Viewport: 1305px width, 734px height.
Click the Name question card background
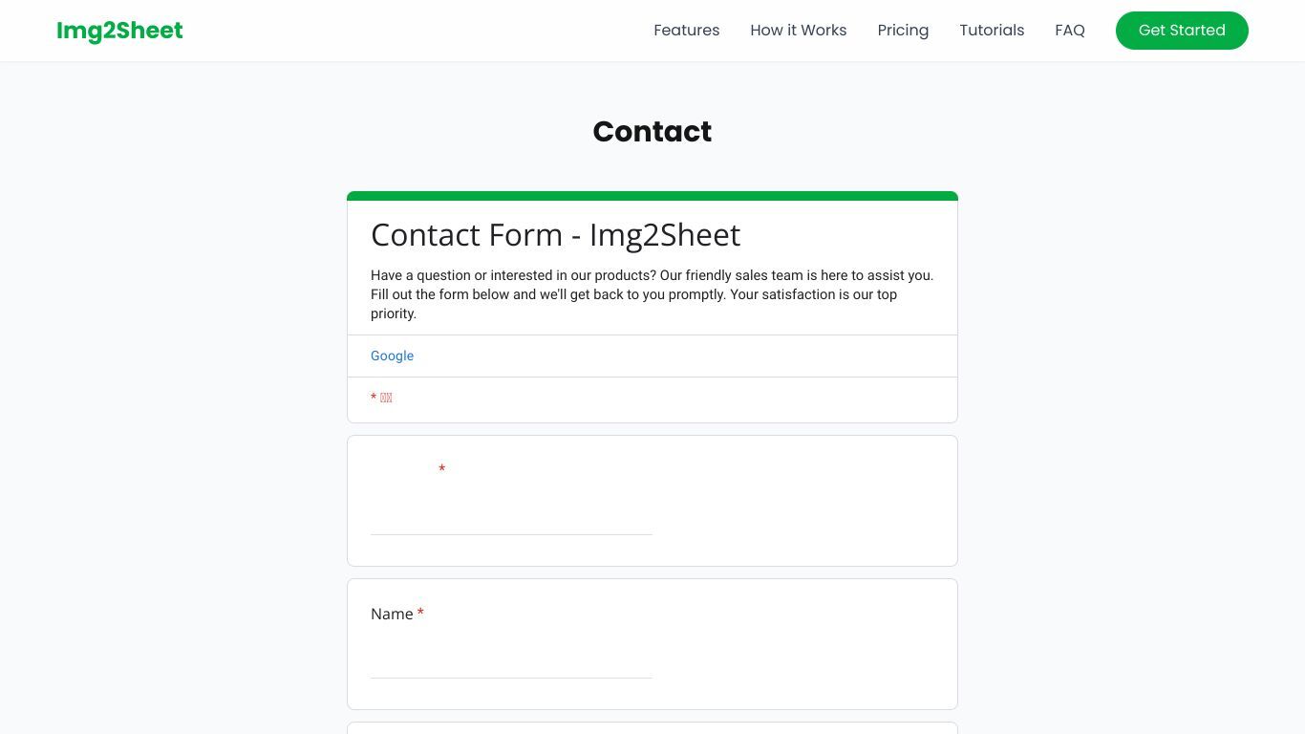802,644
